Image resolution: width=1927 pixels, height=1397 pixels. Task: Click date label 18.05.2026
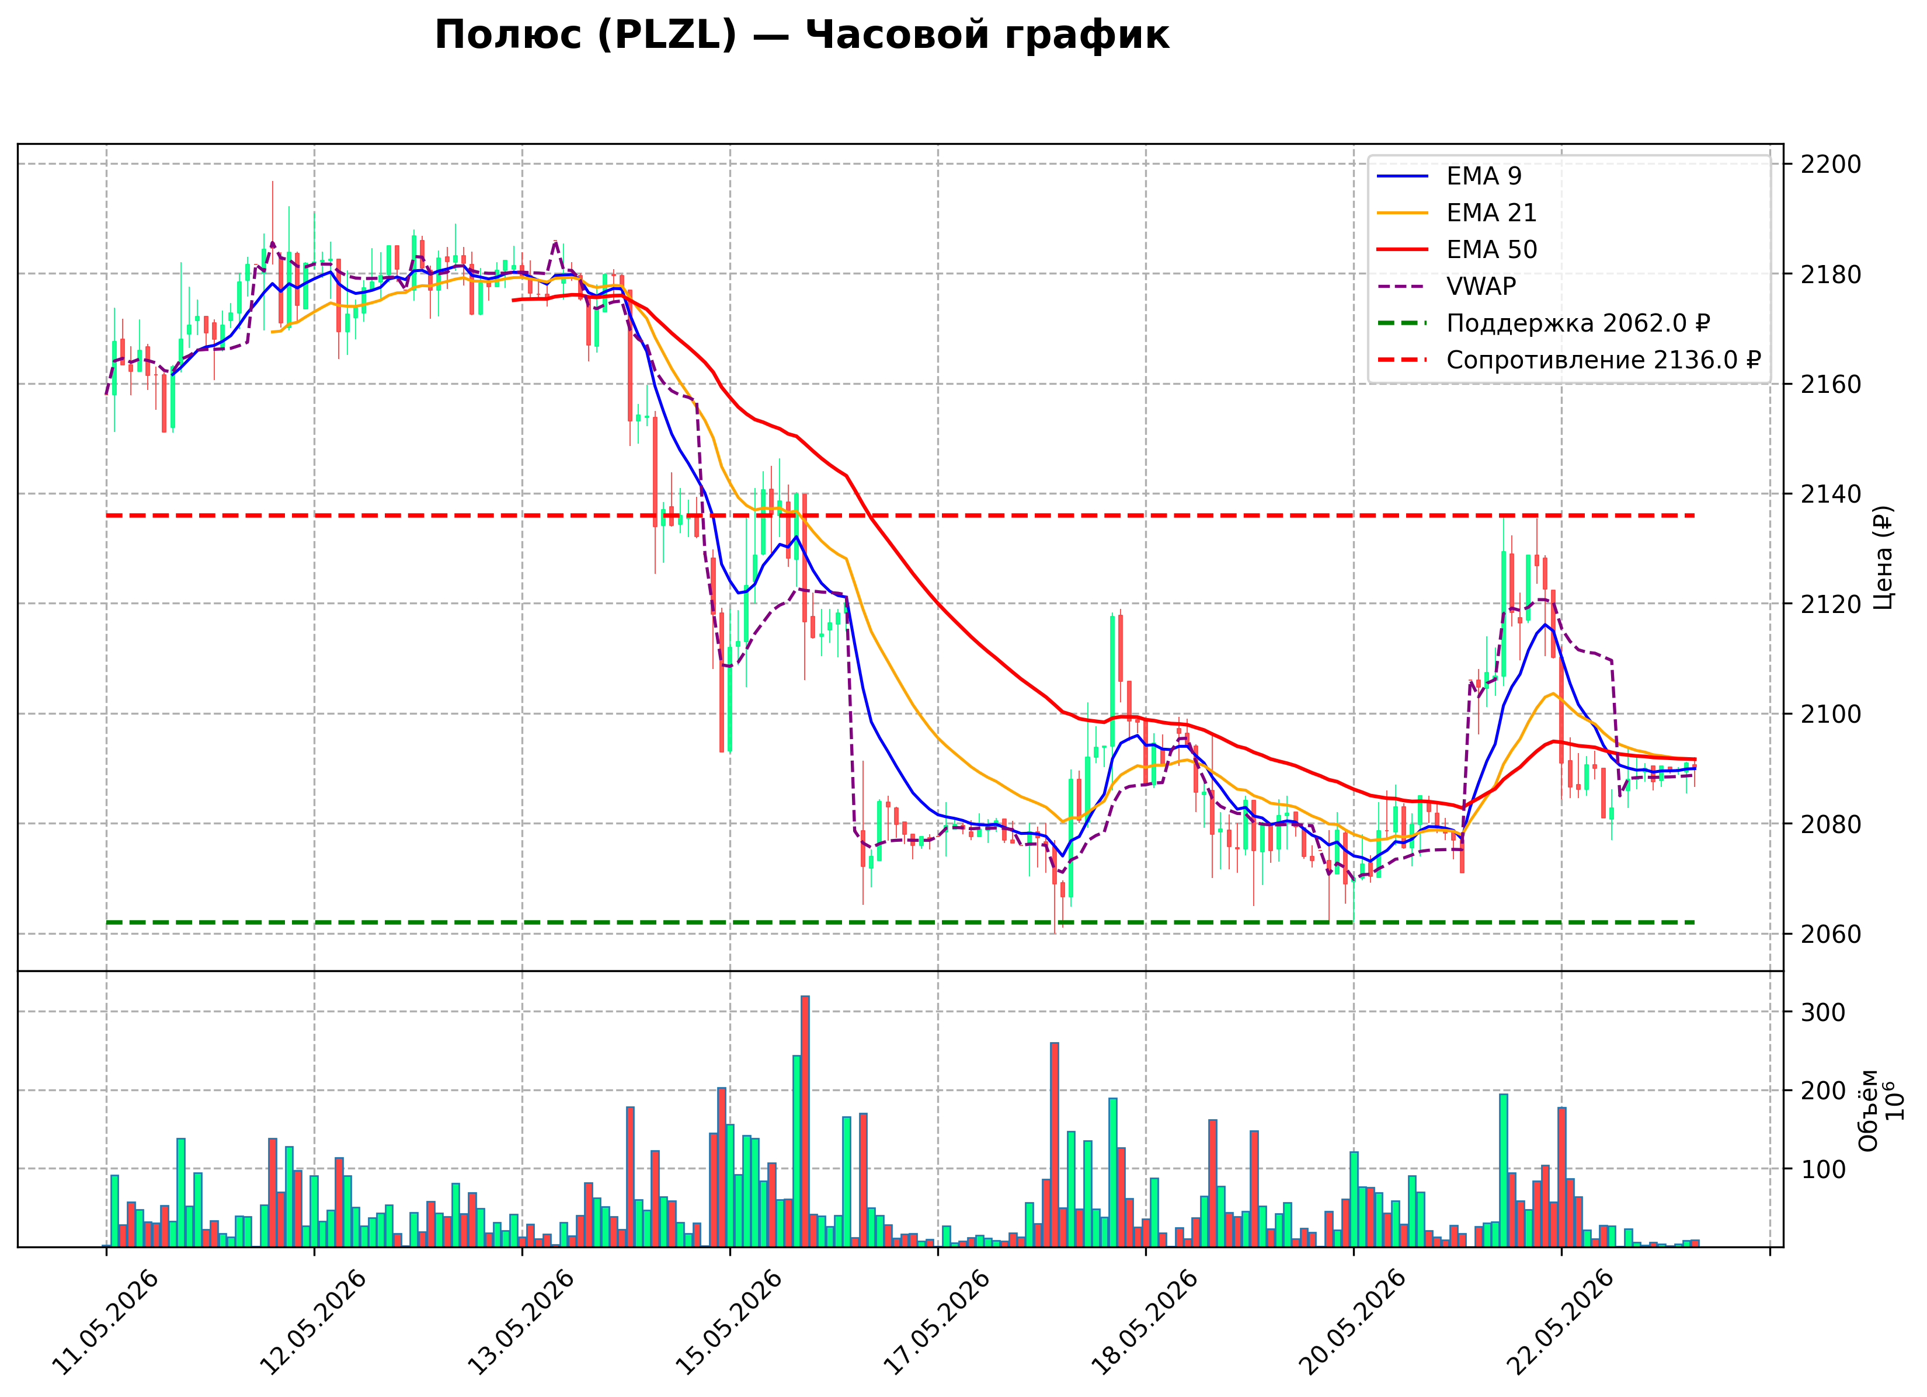point(1143,1322)
